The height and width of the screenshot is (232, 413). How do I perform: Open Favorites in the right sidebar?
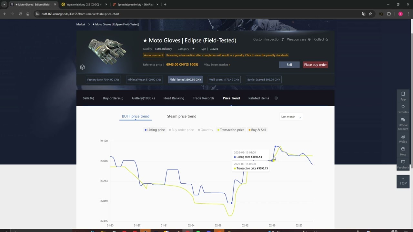point(403,109)
